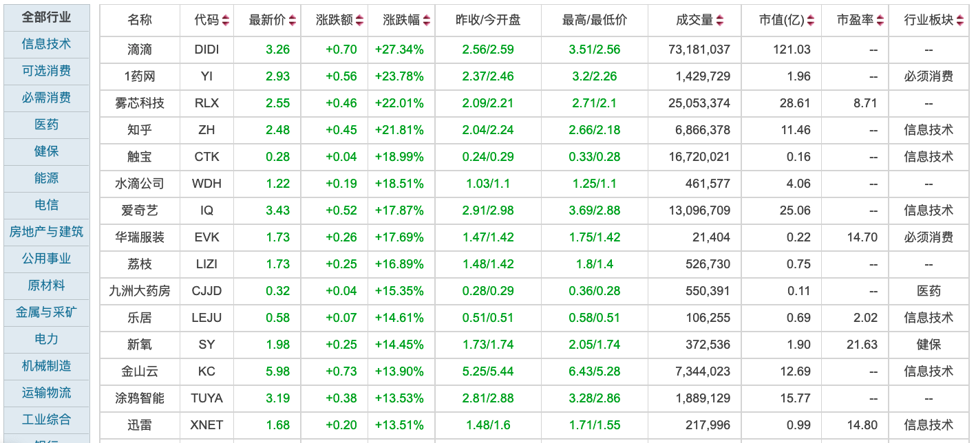This screenshot has height=443, width=976.
Task: Click the 名称 column header
Action: pyautogui.click(x=140, y=21)
